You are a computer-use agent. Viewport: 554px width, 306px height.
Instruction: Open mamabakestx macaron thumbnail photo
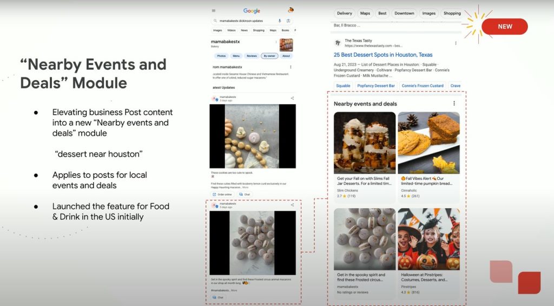pyautogui.click(x=286, y=45)
